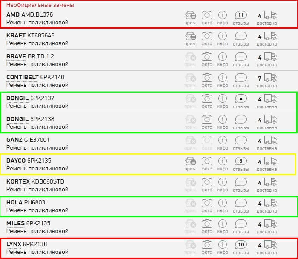Click info icon for KORTEX KDB080STD
The width and height of the screenshot is (298, 259).
(223, 182)
